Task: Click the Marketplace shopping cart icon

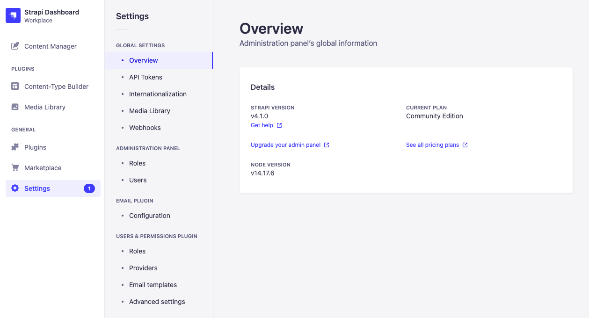Action: tap(15, 167)
